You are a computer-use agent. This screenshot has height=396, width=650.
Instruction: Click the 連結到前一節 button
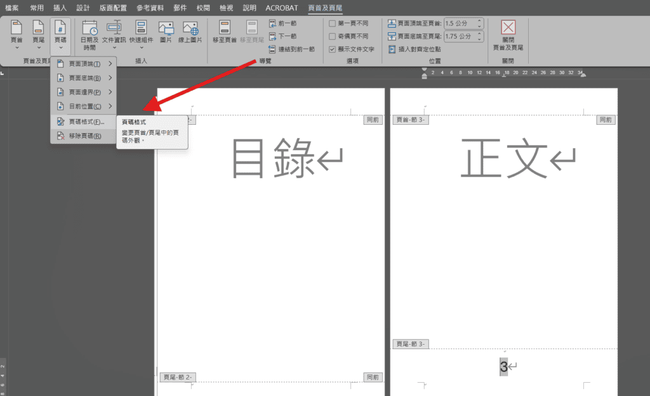click(291, 49)
